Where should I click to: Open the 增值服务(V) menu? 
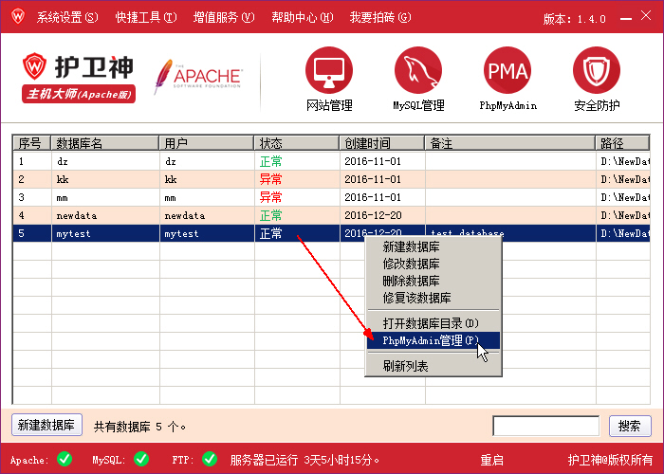click(x=224, y=17)
